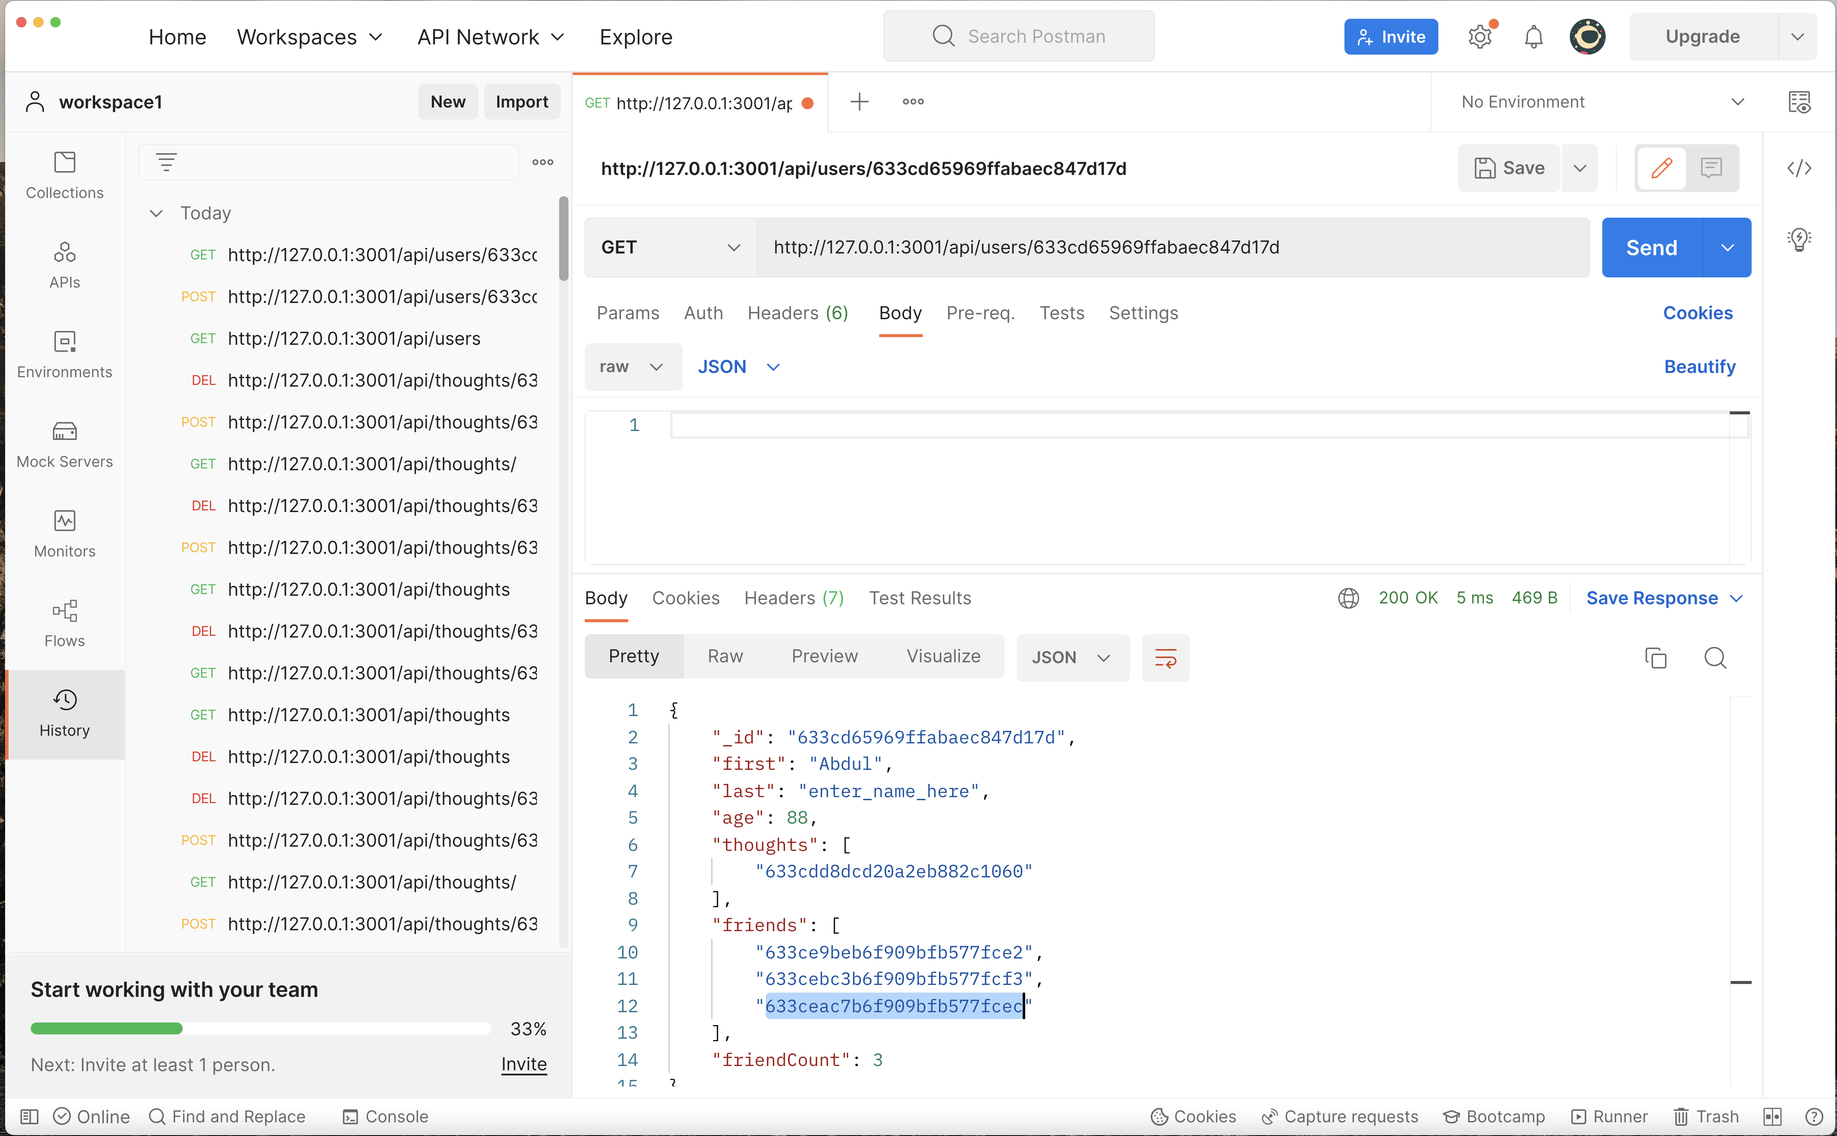The image size is (1837, 1136).
Task: Click the Beautify link
Action: (1700, 367)
